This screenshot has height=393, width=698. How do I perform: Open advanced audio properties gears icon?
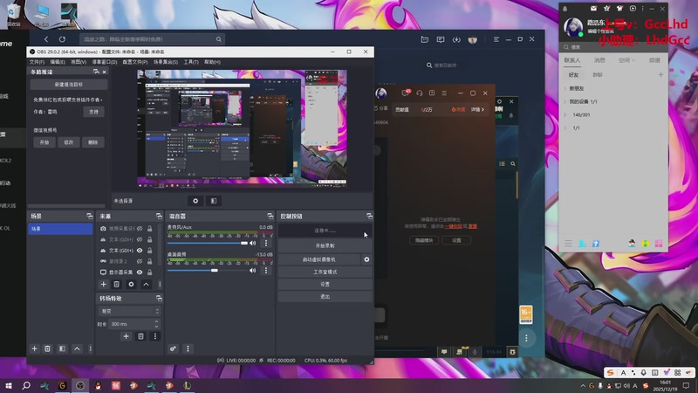(173, 348)
